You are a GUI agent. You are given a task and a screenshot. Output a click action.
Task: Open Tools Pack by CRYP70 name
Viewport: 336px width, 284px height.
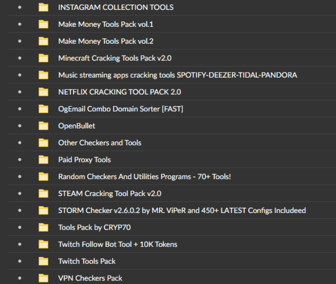coord(94,228)
